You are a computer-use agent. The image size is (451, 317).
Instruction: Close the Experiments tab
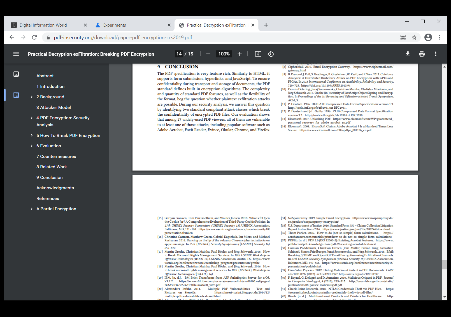169,25
